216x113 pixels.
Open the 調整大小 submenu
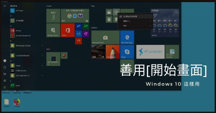(x=135, y=21)
